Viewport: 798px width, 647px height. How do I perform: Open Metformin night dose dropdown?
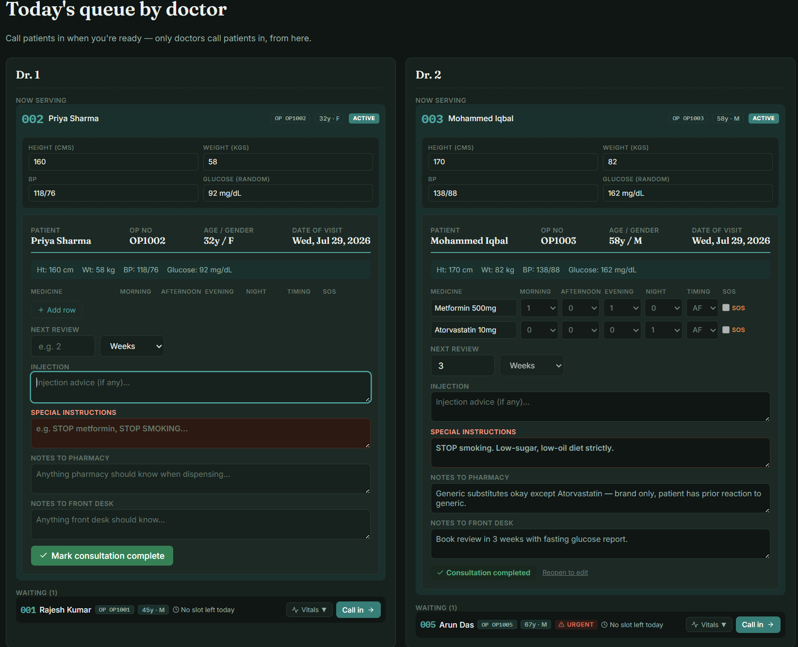pyautogui.click(x=664, y=308)
